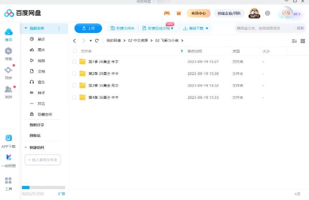Open the 第1季 26集全 中字 folder icon
Image resolution: width=309 pixels, height=200 pixels.
[82, 62]
